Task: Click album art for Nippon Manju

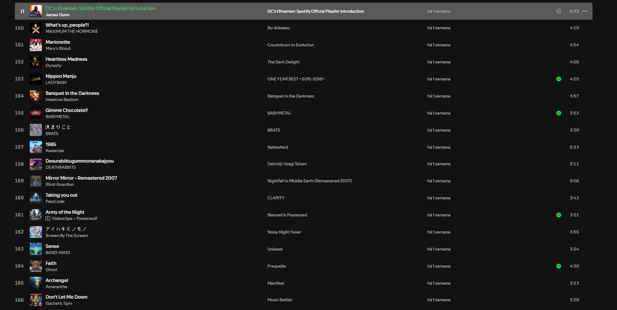Action: click(36, 79)
